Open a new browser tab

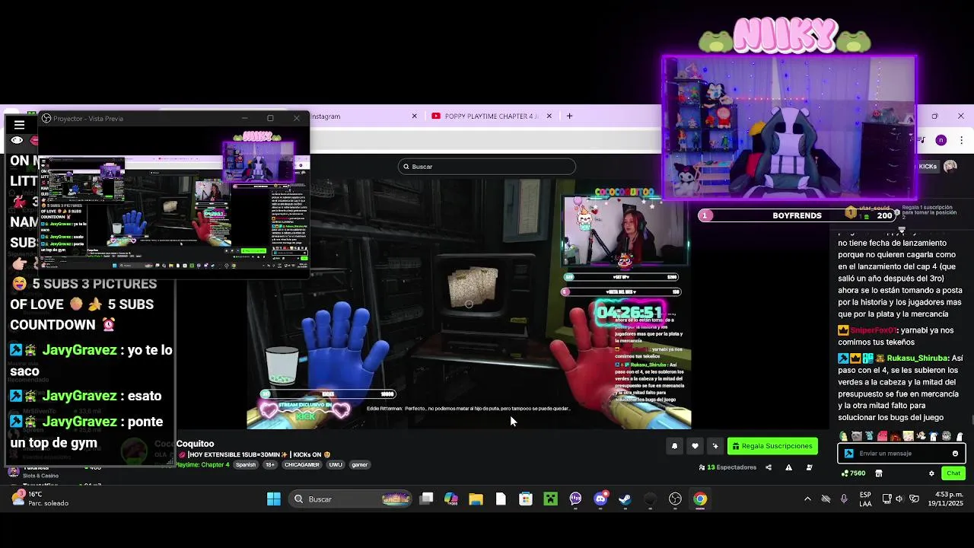(x=569, y=116)
